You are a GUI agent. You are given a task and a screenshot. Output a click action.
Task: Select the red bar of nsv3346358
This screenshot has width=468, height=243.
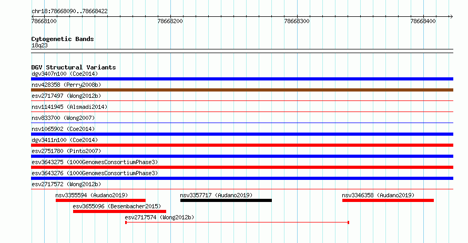point(388,200)
